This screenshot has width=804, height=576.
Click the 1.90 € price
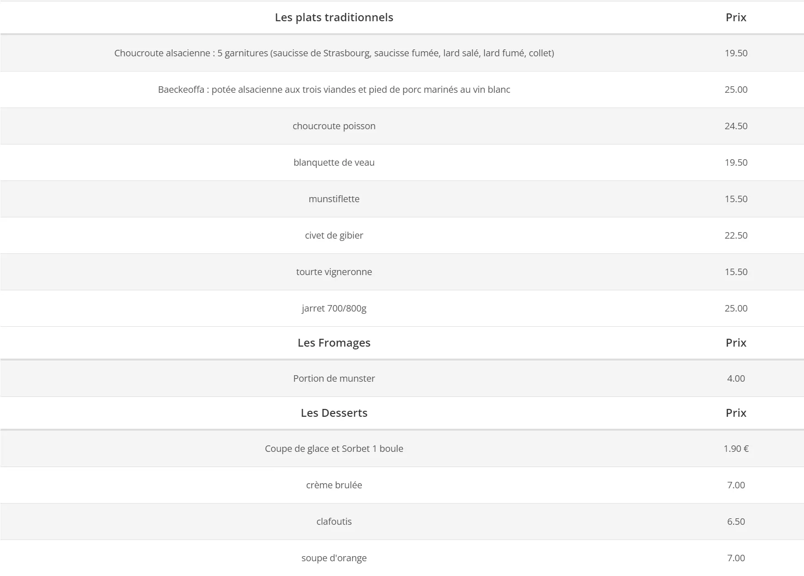[x=736, y=449]
